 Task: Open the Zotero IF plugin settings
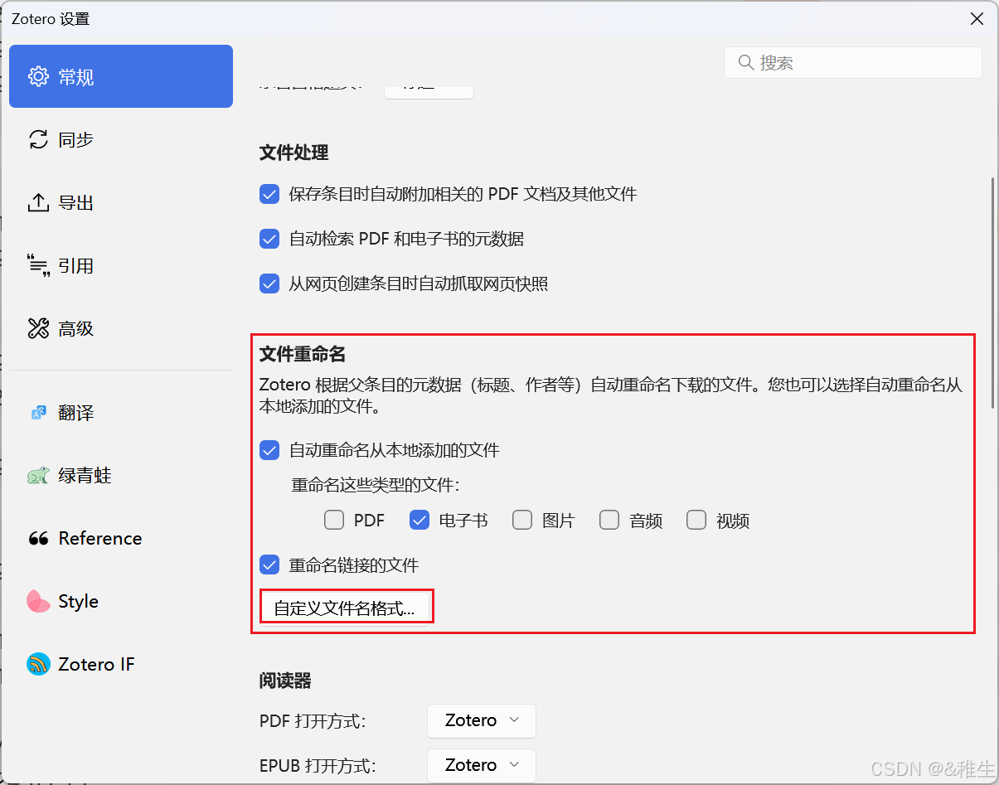pyautogui.click(x=121, y=664)
